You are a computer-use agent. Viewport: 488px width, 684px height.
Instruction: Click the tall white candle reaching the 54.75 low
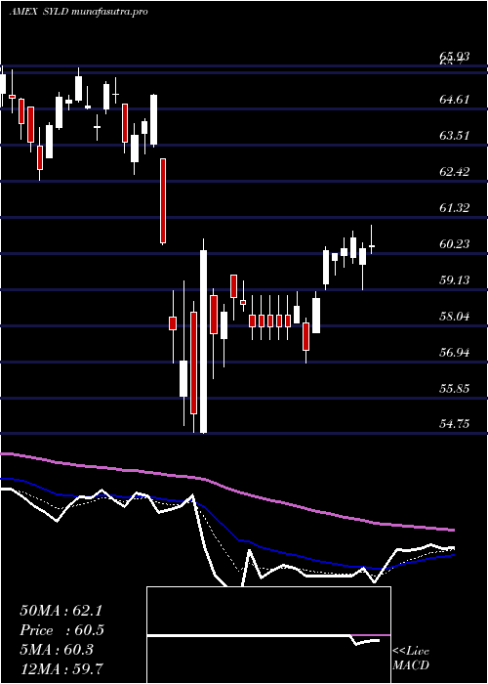click(203, 336)
